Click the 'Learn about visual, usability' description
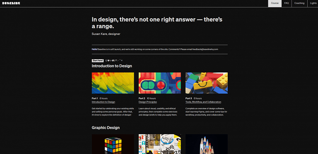The width and height of the screenshot is (318, 154). click(158, 112)
